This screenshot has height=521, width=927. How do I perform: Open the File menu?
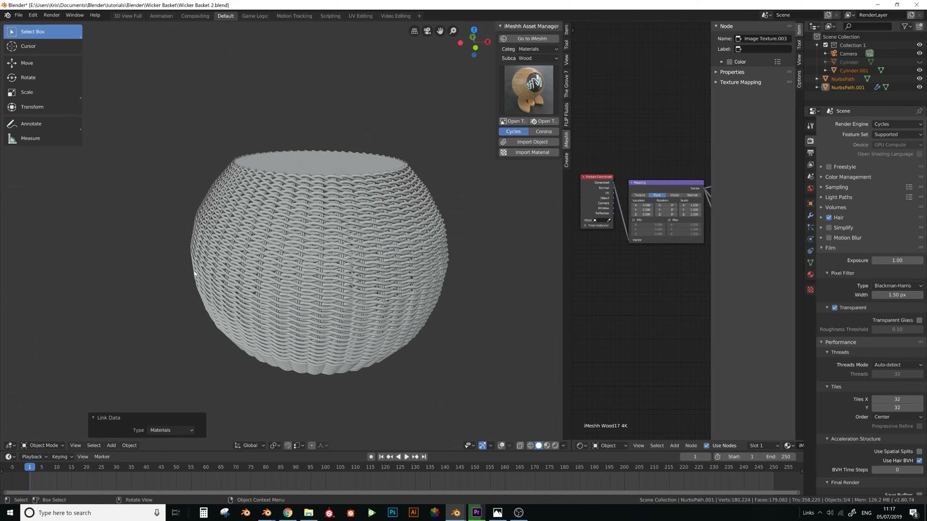pyautogui.click(x=18, y=15)
